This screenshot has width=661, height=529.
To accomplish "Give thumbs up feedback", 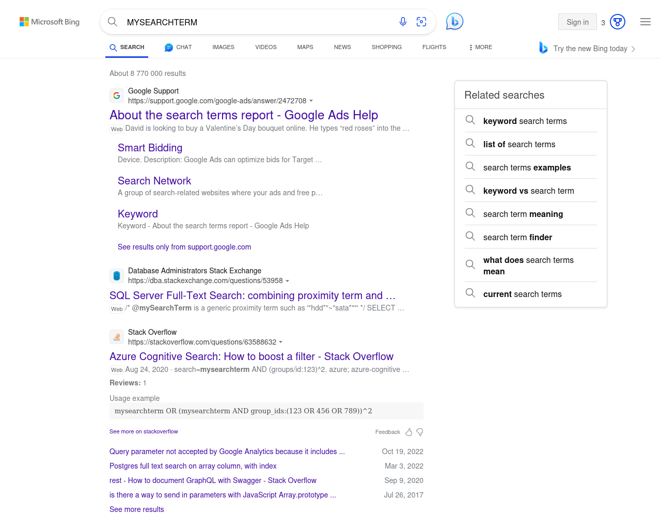I will (409, 432).
